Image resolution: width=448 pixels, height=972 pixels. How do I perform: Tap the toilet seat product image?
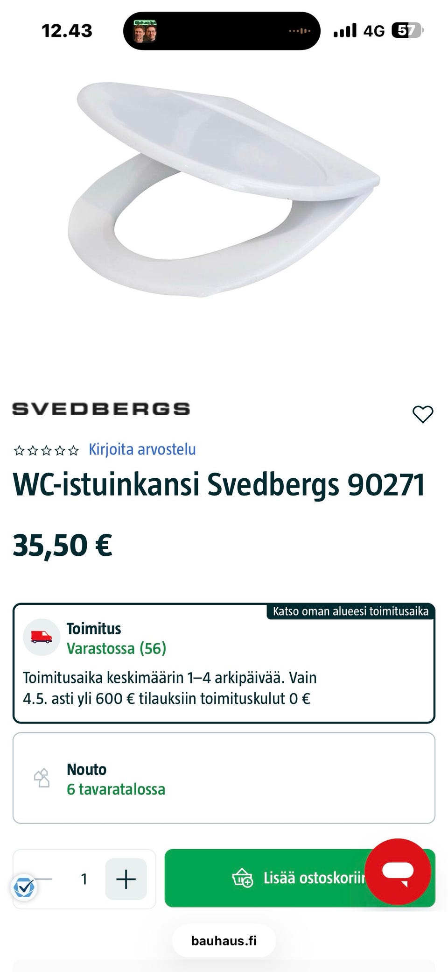(224, 189)
